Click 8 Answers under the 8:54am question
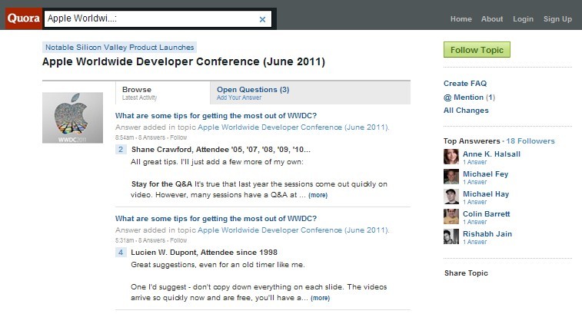This screenshot has height=314, width=582. click(151, 137)
